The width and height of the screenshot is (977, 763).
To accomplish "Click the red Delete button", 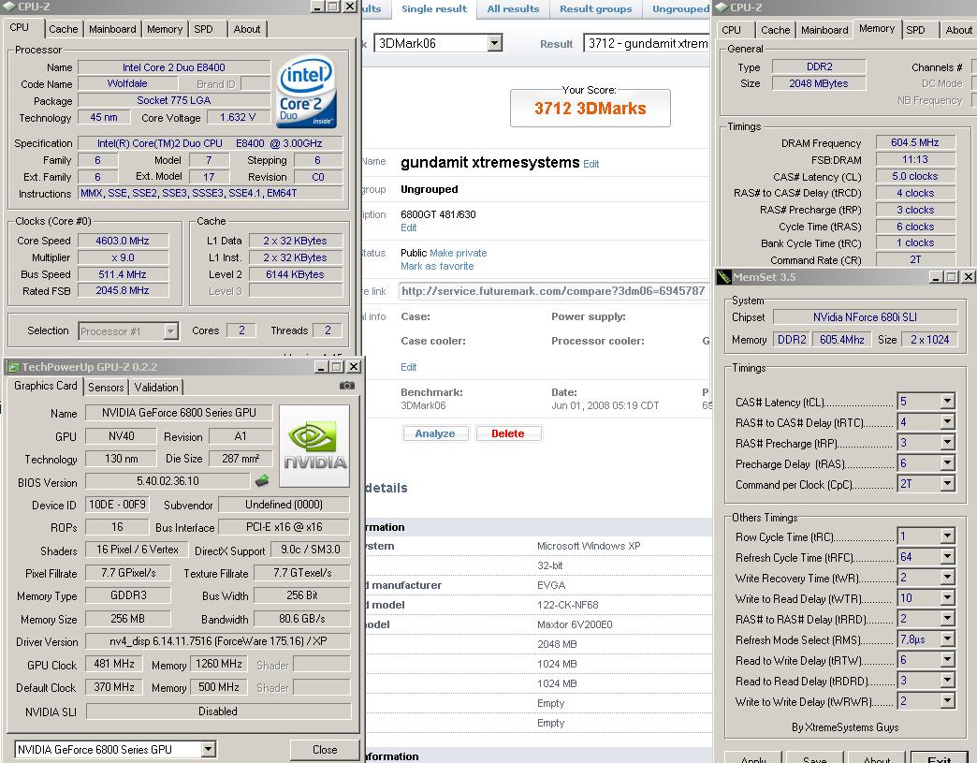I will coord(508,433).
